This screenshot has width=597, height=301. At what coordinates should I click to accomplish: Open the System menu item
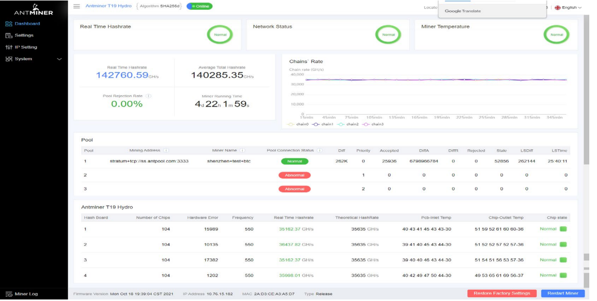(x=23, y=59)
